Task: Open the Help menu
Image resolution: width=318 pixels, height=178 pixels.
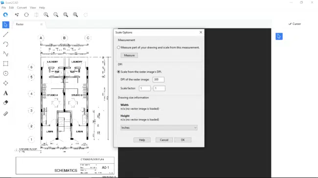Action: coord(42,8)
